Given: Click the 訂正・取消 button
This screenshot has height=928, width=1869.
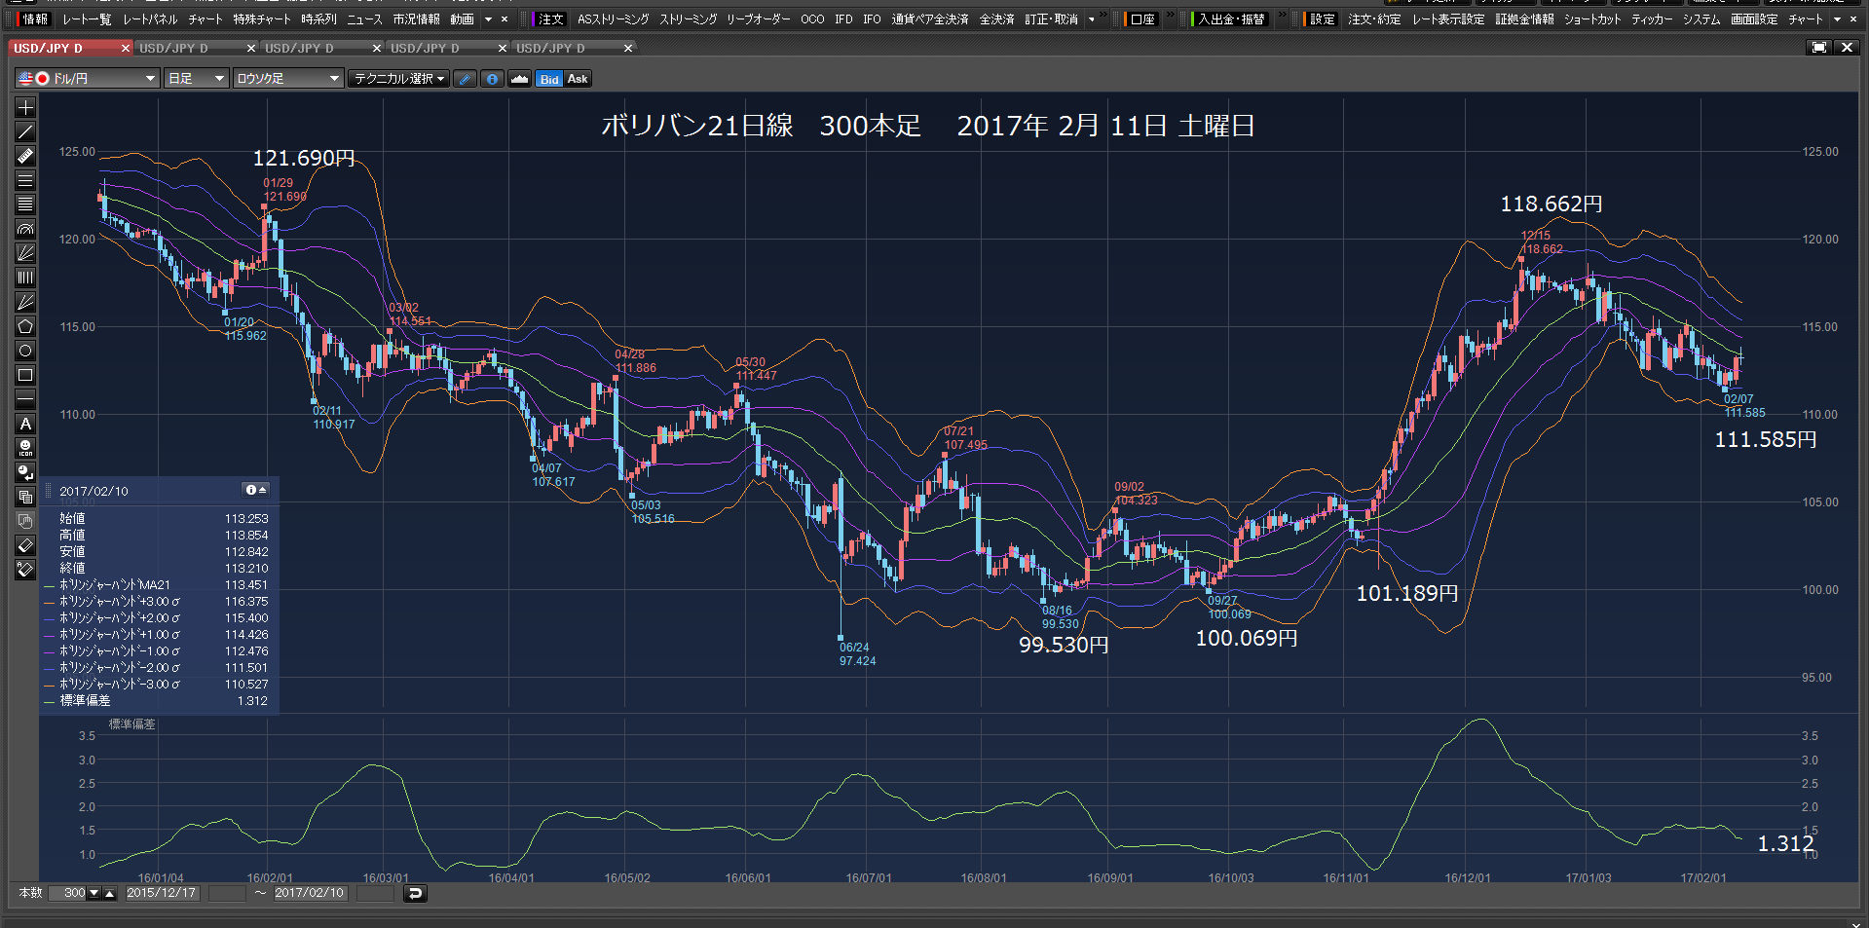Looking at the screenshot, I should click(1051, 19).
